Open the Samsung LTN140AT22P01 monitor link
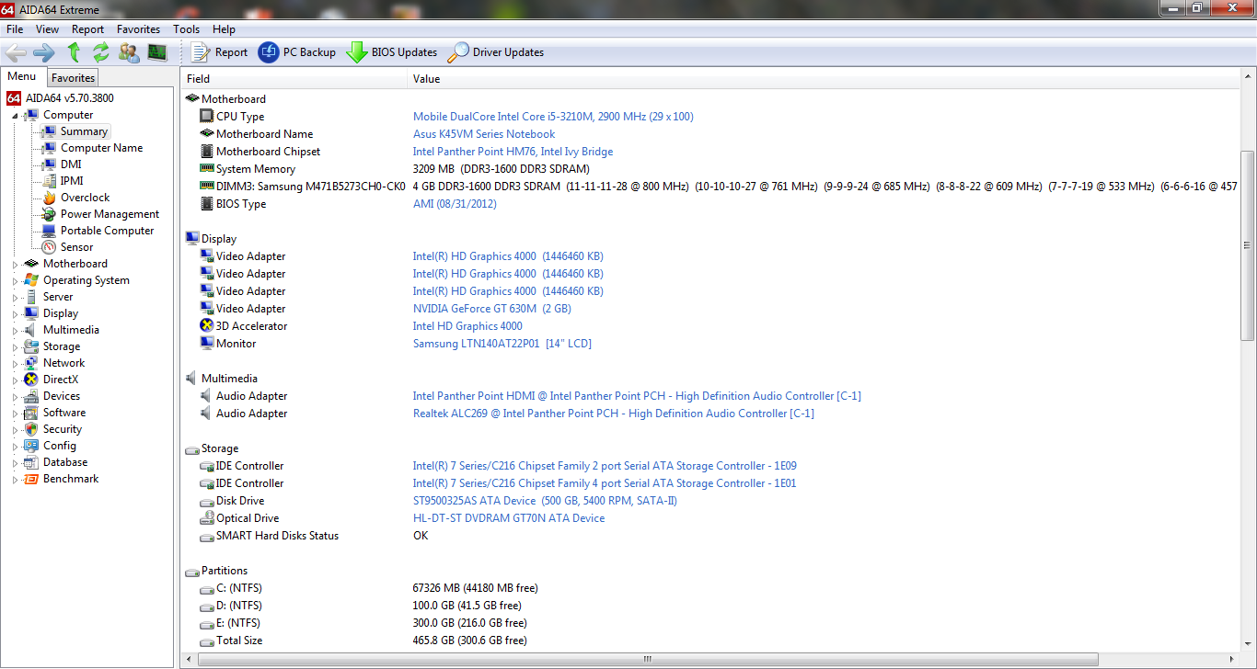The height and width of the screenshot is (669, 1257). pyautogui.click(x=502, y=344)
